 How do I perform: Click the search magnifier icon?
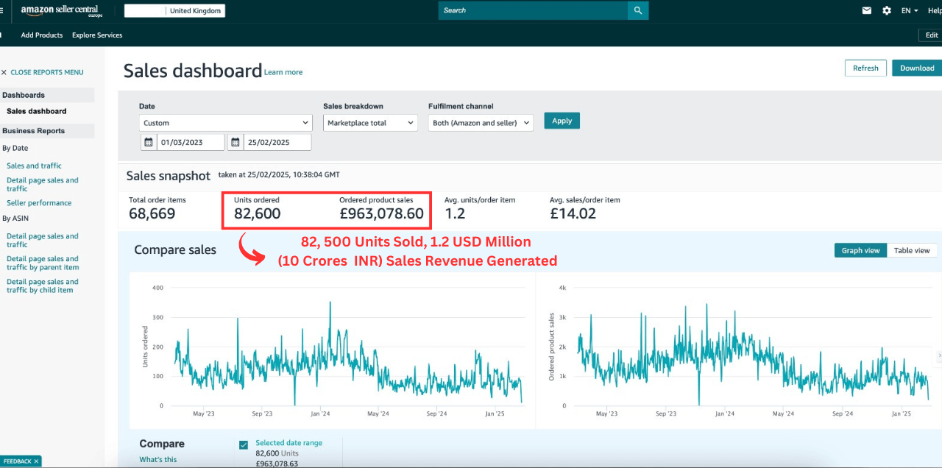coord(638,10)
